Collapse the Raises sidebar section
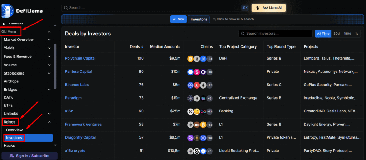The height and width of the screenshot is (160, 366). coord(49,122)
